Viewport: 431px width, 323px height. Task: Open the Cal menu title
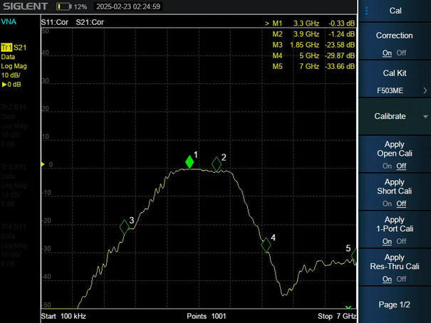(x=395, y=11)
